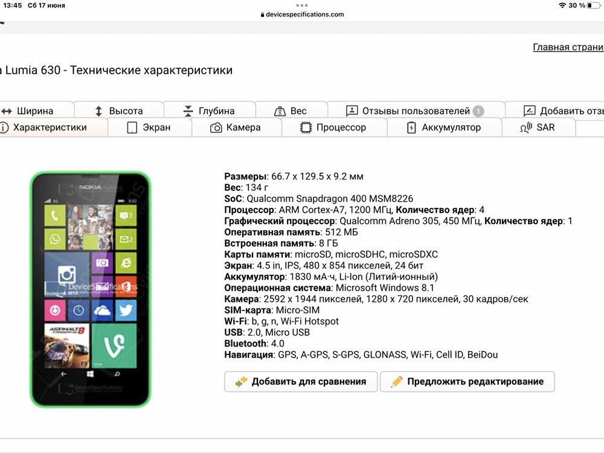
Task: Click the compare arrows icon
Action: tap(242, 381)
